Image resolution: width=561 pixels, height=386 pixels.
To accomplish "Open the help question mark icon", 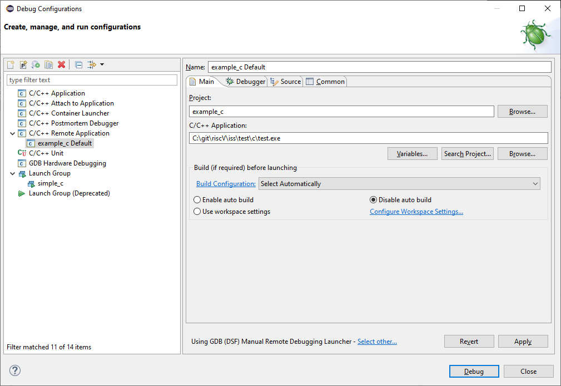I will click(x=15, y=371).
